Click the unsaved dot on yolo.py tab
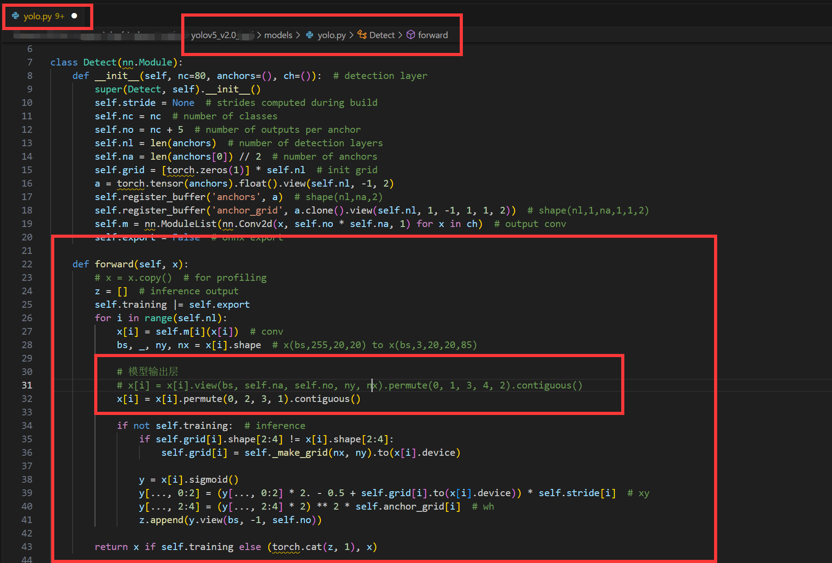The image size is (832, 563). pos(74,16)
